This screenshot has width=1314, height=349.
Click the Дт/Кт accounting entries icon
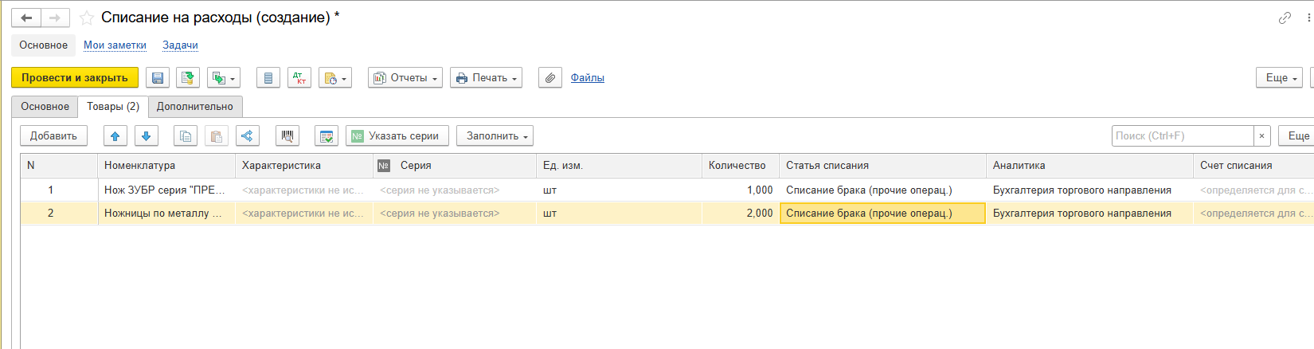point(299,78)
